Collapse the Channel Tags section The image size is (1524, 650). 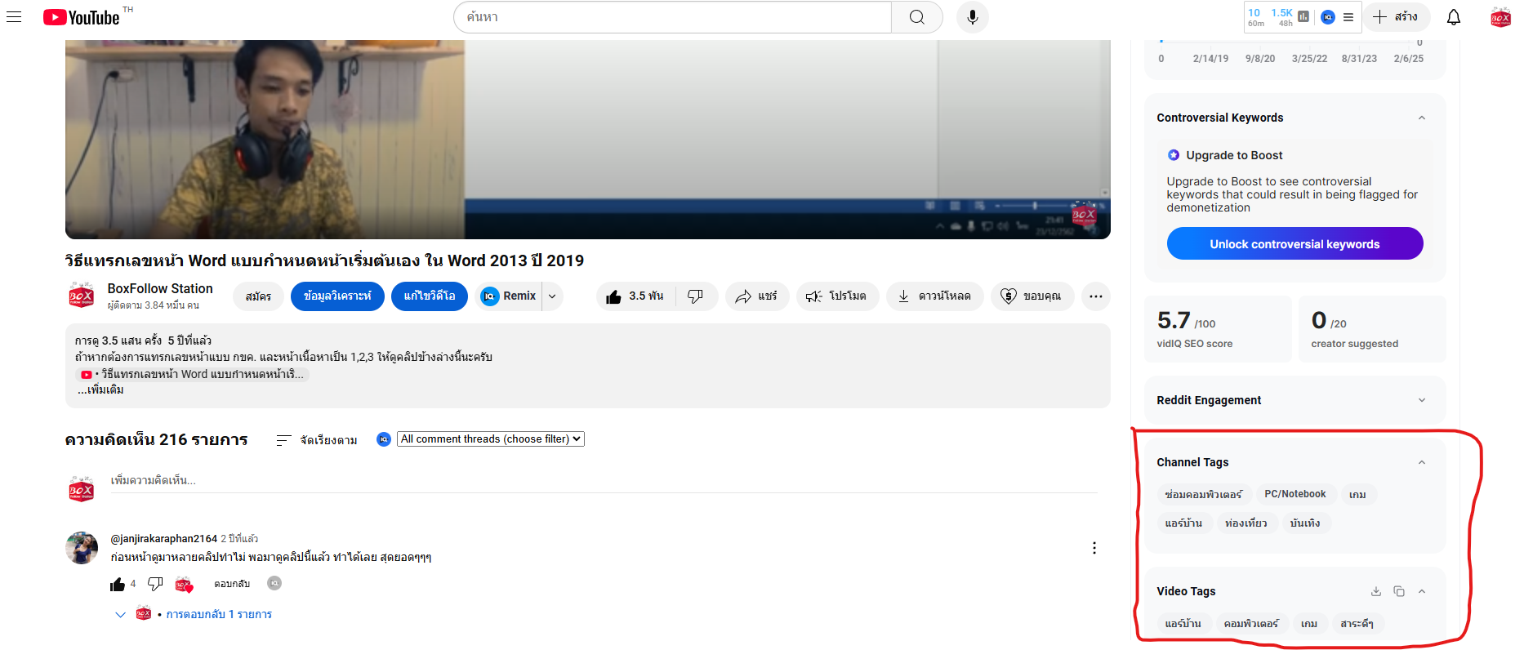coord(1421,462)
